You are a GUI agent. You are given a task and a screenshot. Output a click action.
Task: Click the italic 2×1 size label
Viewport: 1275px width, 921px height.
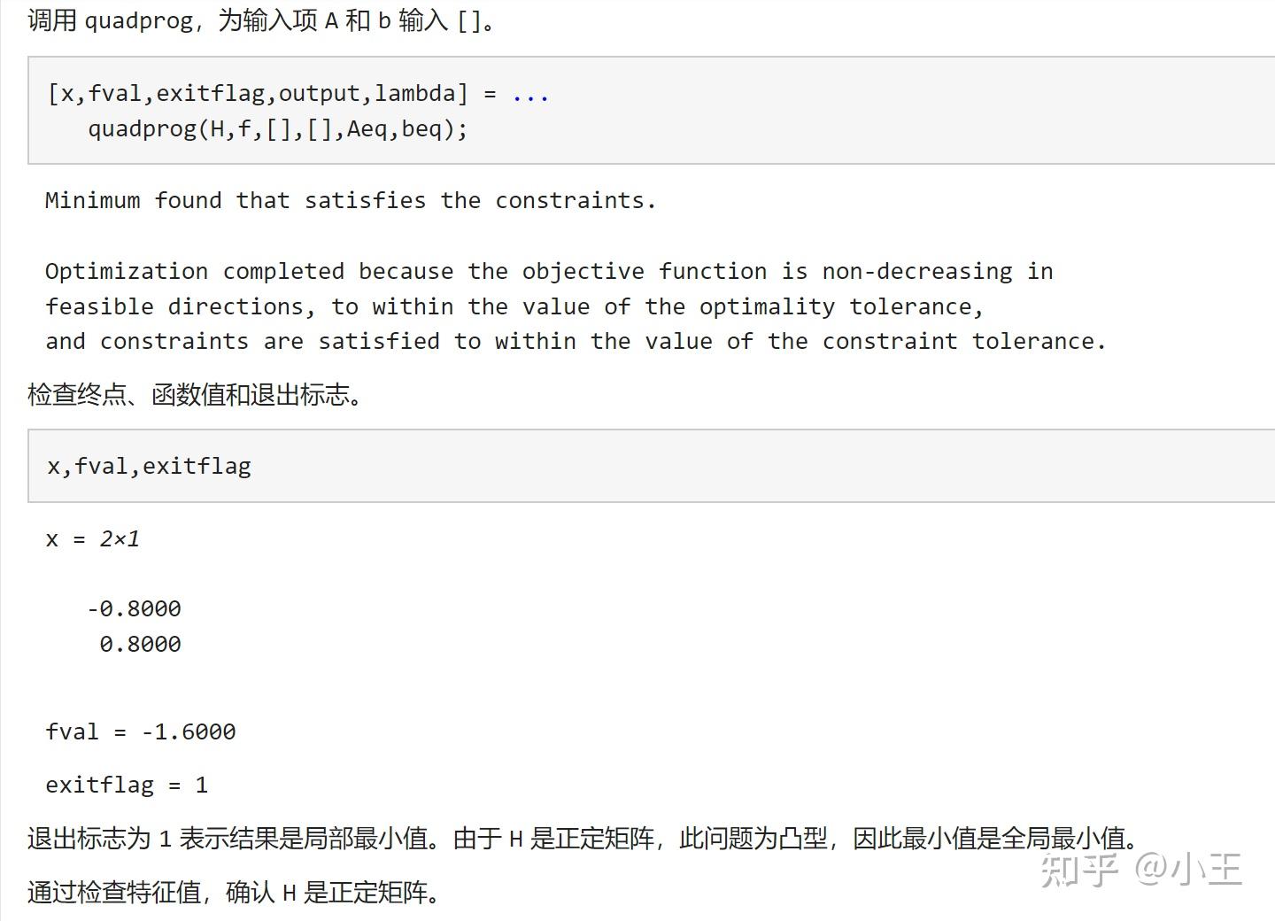point(119,538)
